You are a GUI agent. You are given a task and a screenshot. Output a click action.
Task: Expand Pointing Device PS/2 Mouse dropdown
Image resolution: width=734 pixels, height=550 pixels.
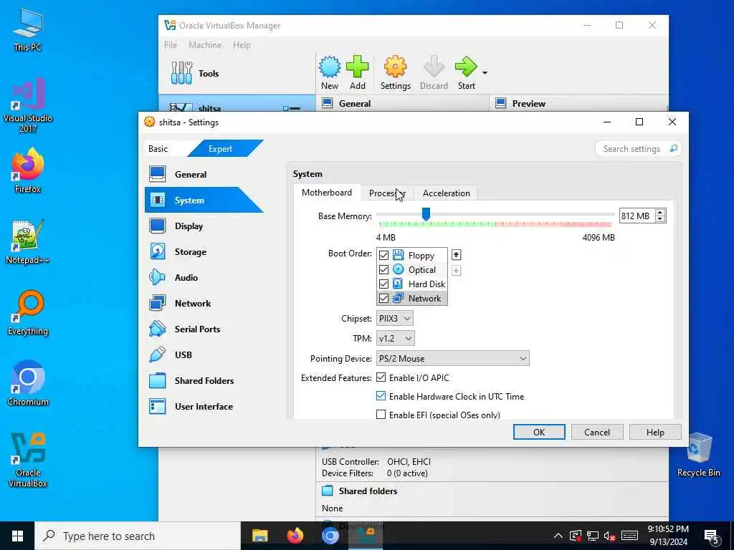pyautogui.click(x=453, y=359)
